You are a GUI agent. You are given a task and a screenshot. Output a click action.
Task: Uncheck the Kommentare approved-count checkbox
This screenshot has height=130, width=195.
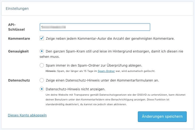click(x=42, y=38)
